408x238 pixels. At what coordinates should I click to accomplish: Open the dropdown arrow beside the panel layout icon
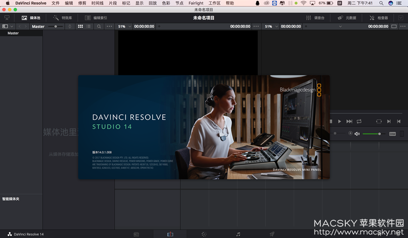tap(12, 27)
